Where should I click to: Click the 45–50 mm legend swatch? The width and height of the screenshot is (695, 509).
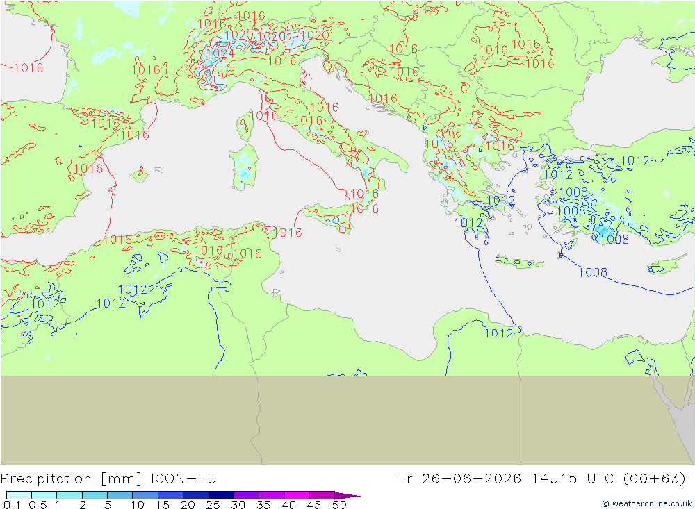pos(322,495)
